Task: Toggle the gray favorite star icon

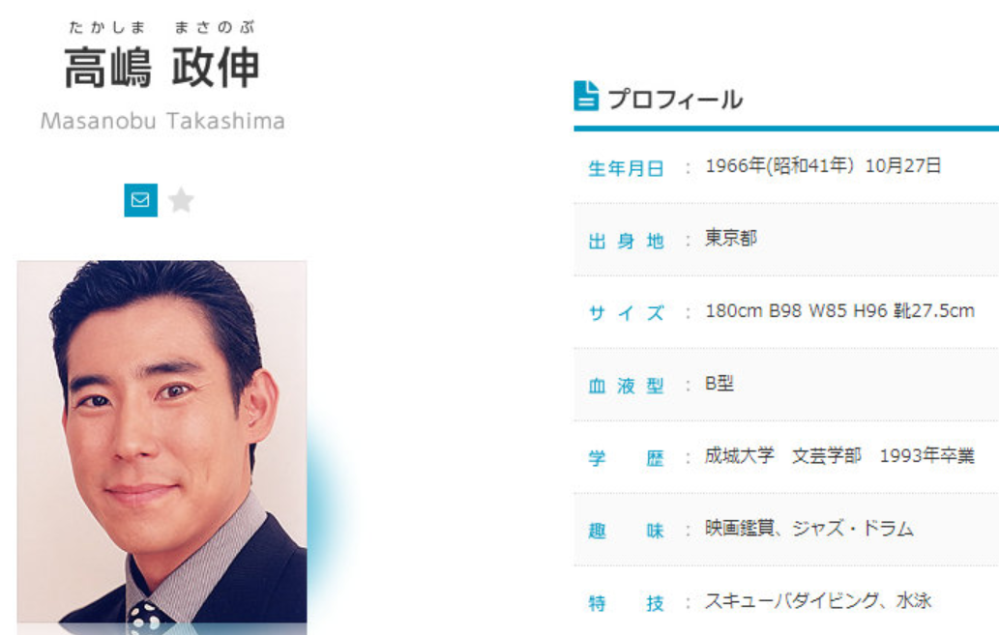Action: pyautogui.click(x=182, y=200)
